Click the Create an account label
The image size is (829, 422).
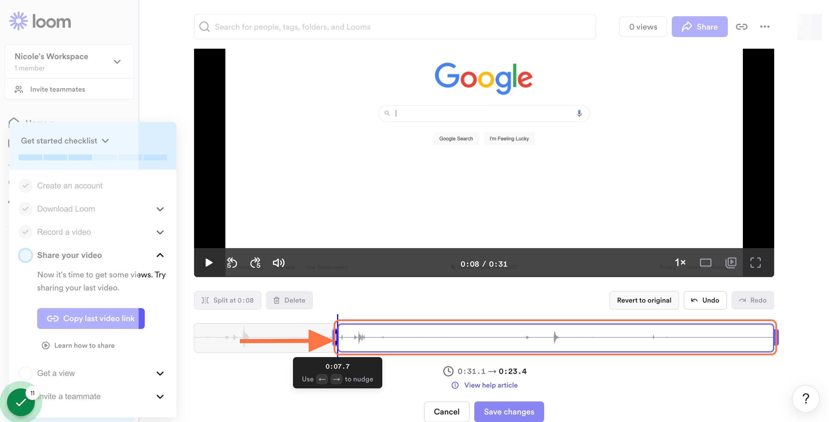point(70,185)
